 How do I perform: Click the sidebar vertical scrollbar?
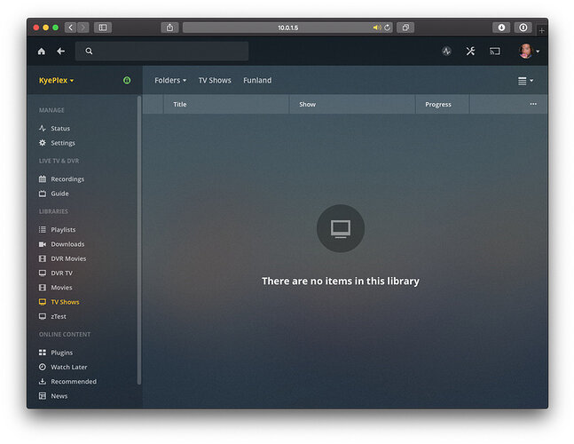pos(139,241)
